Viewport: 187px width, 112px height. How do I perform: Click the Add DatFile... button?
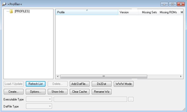click(x=79, y=84)
